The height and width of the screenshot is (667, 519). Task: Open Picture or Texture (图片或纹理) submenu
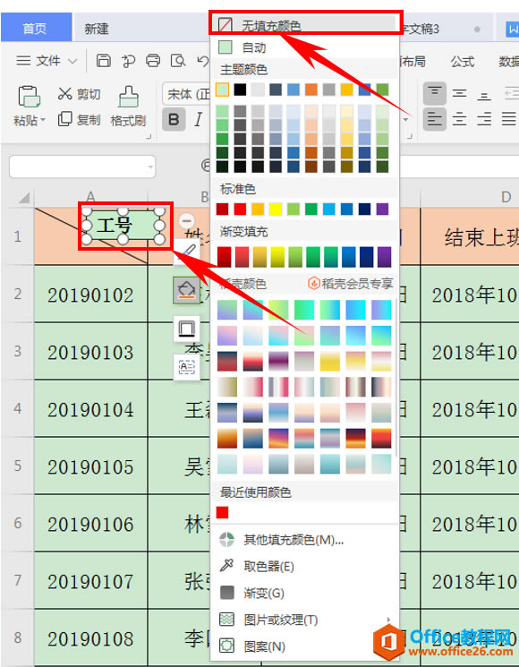pos(305,620)
